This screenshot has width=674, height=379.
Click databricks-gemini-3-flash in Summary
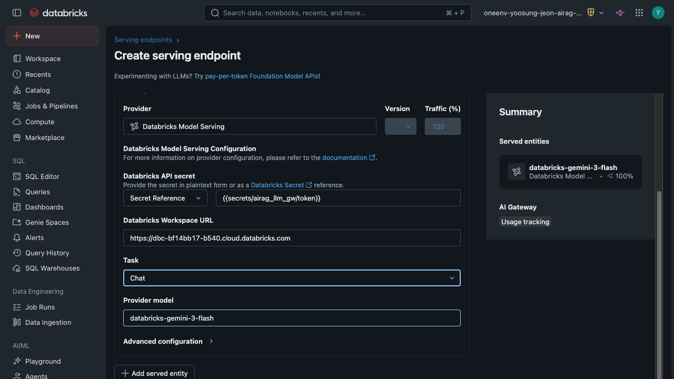(x=573, y=167)
